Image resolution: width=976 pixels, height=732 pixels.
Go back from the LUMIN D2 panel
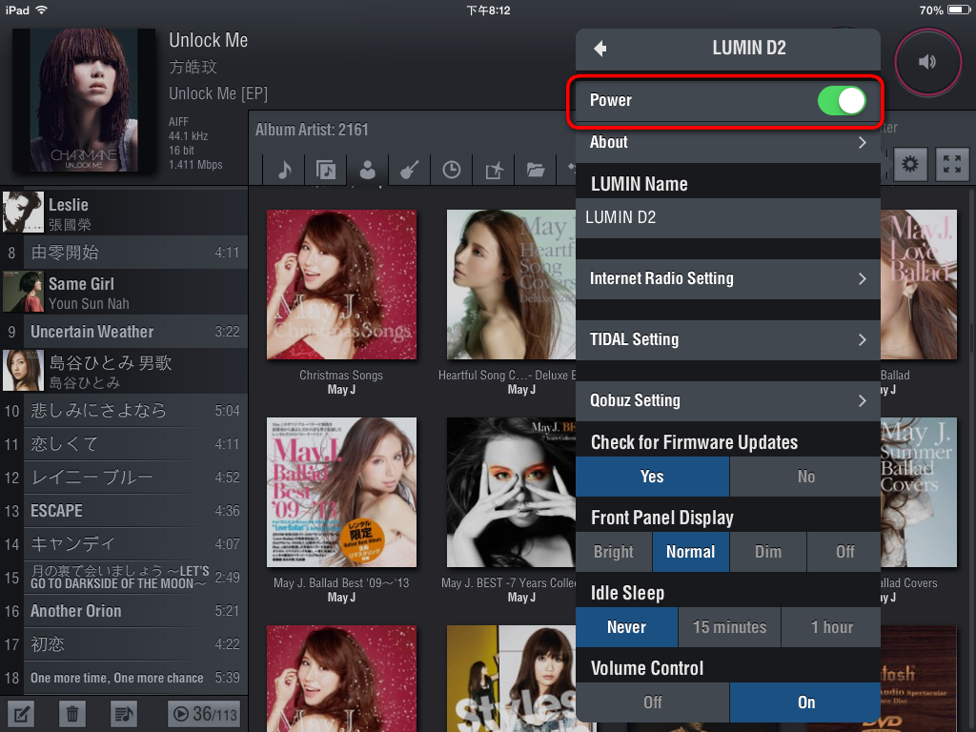click(x=600, y=49)
